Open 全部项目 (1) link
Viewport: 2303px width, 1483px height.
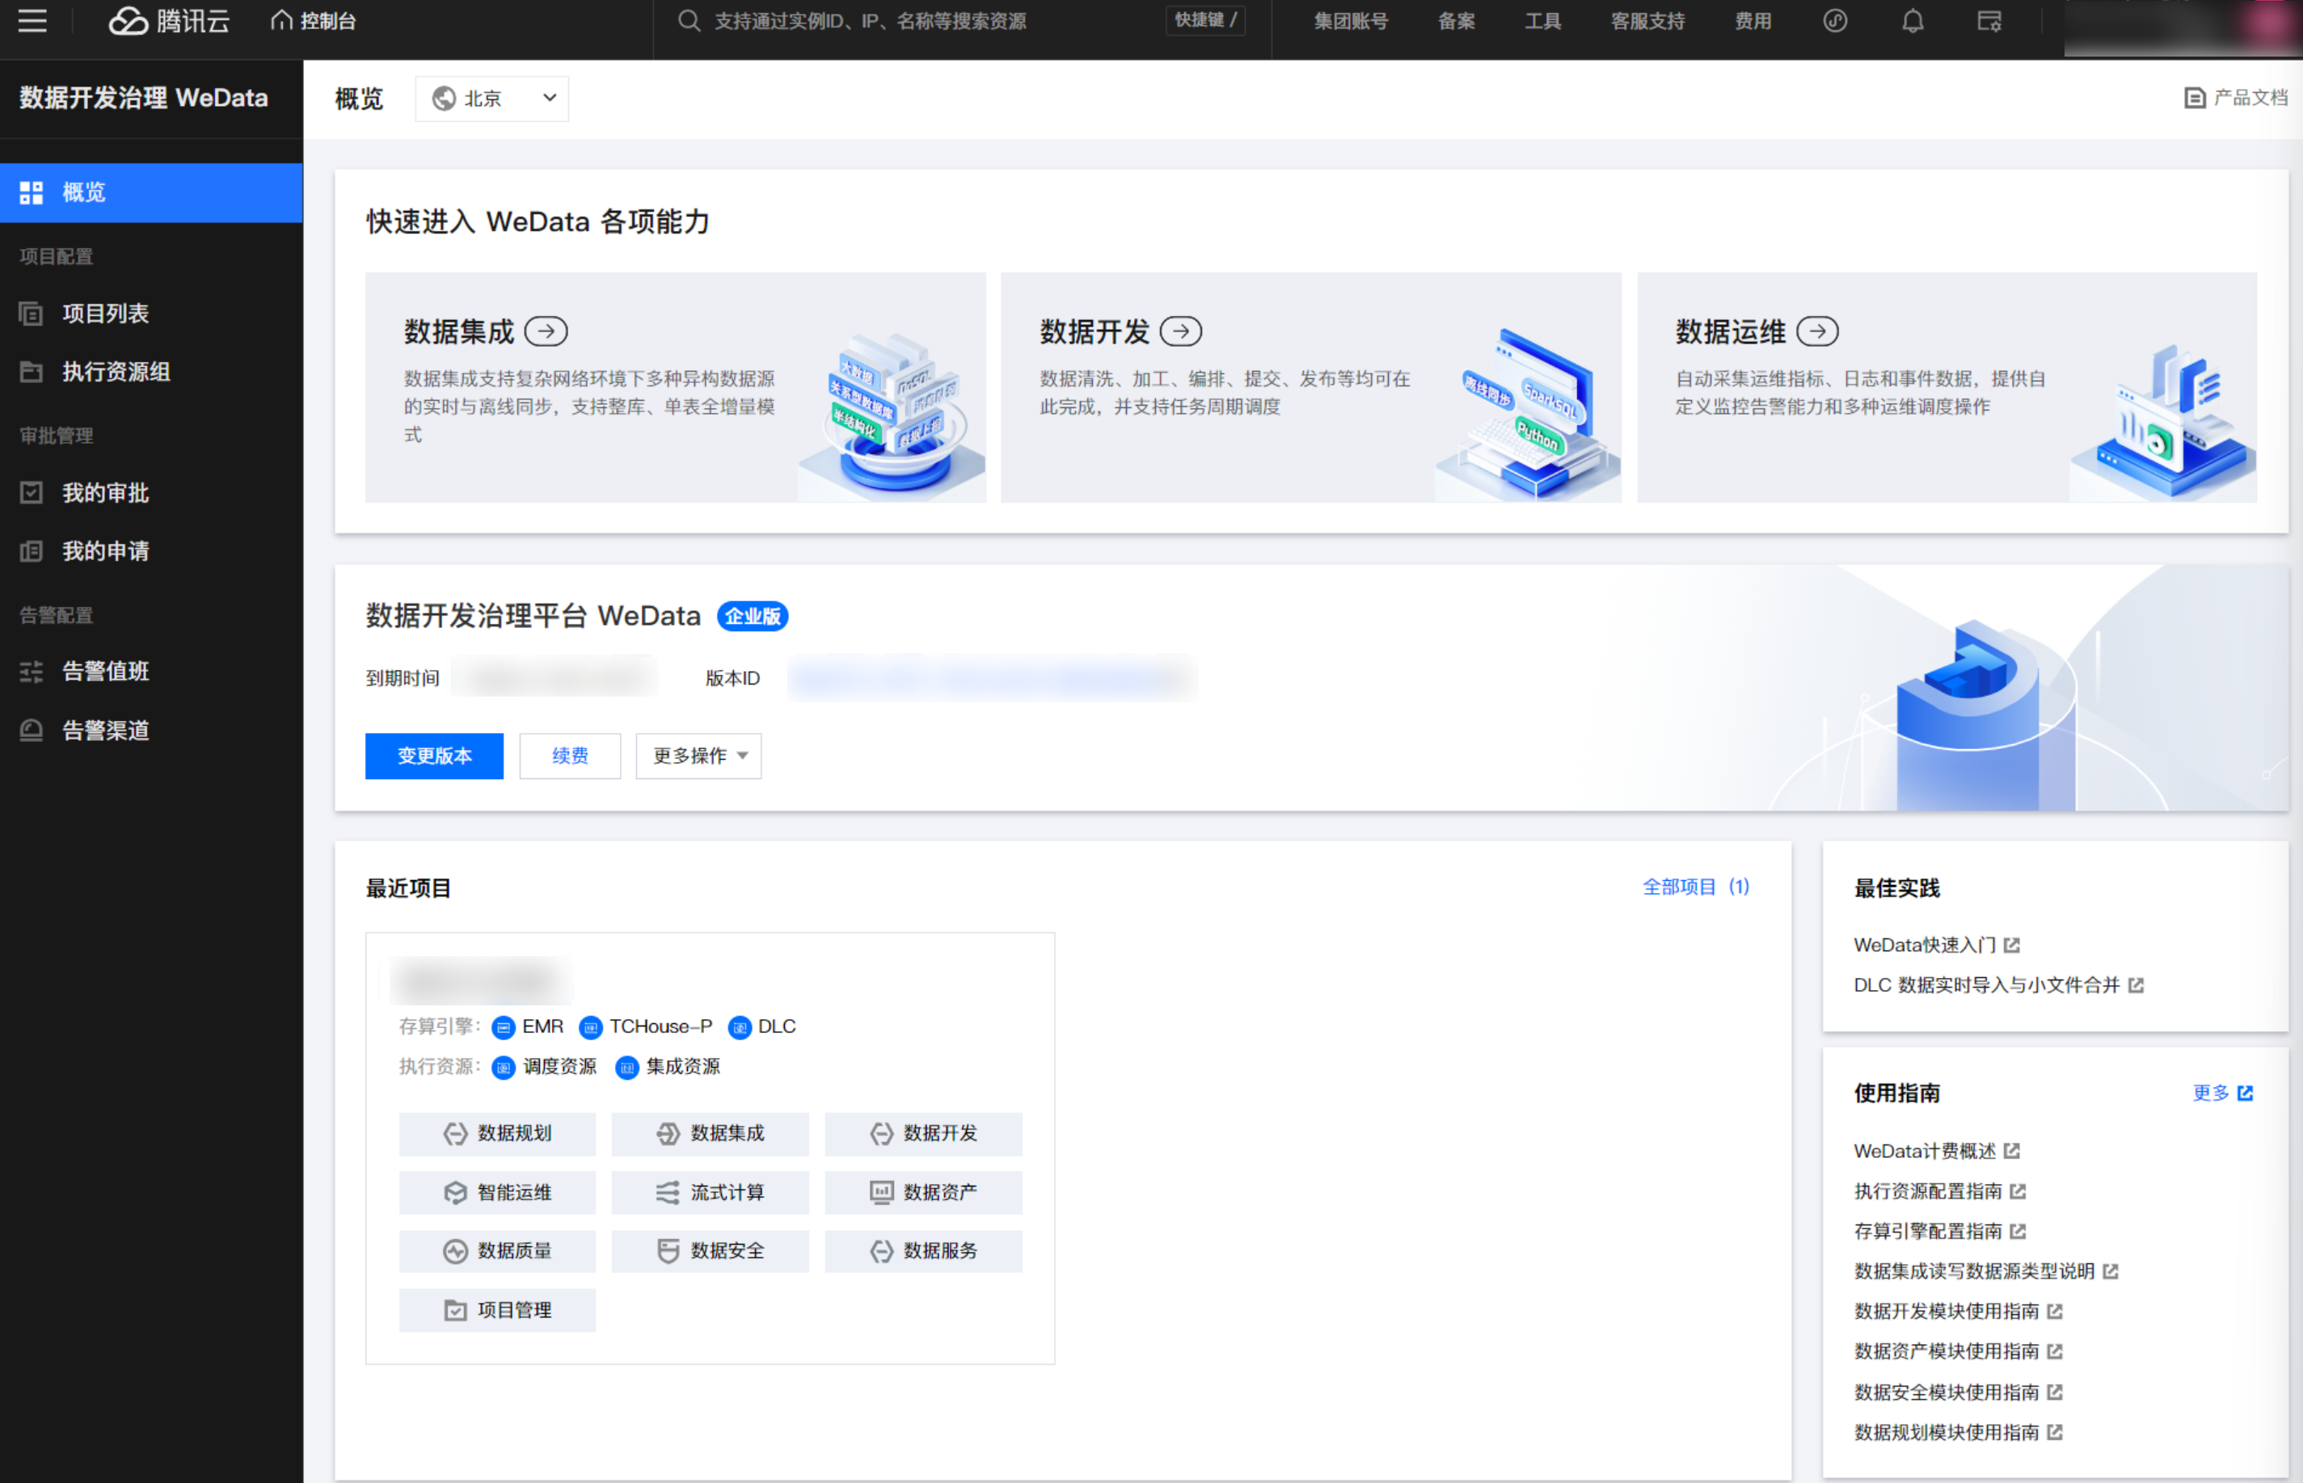coord(1694,887)
